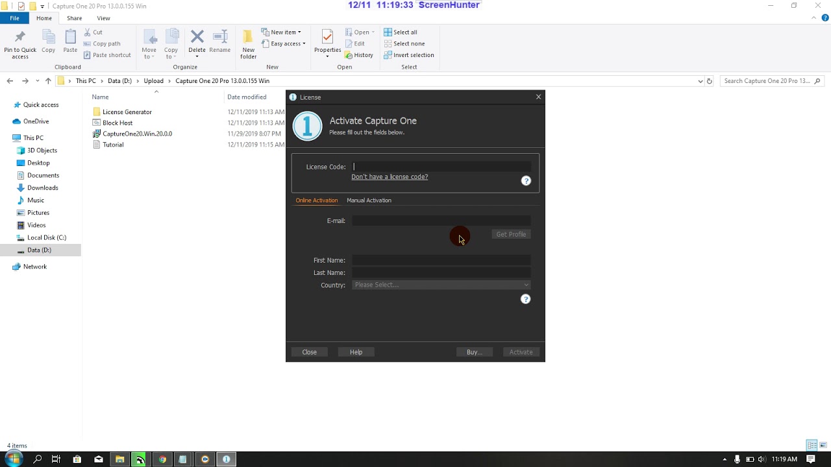Refresh the current folder view
The height and width of the screenshot is (467, 831).
709,81
